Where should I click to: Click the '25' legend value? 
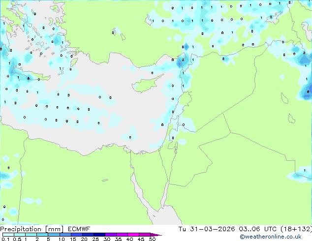pyautogui.click(x=95, y=239)
